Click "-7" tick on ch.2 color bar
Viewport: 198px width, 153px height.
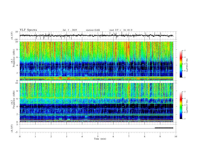pyautogui.click(x=184, y=119)
